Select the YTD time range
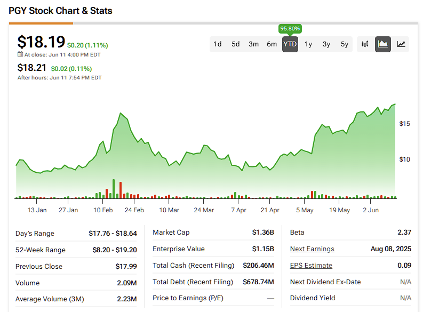 290,44
